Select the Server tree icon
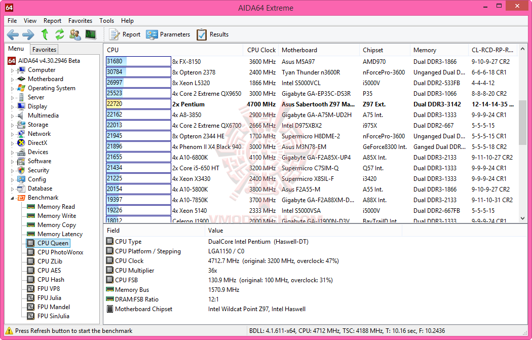 pyautogui.click(x=21, y=97)
